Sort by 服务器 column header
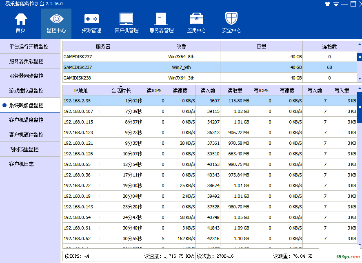 coord(103,46)
